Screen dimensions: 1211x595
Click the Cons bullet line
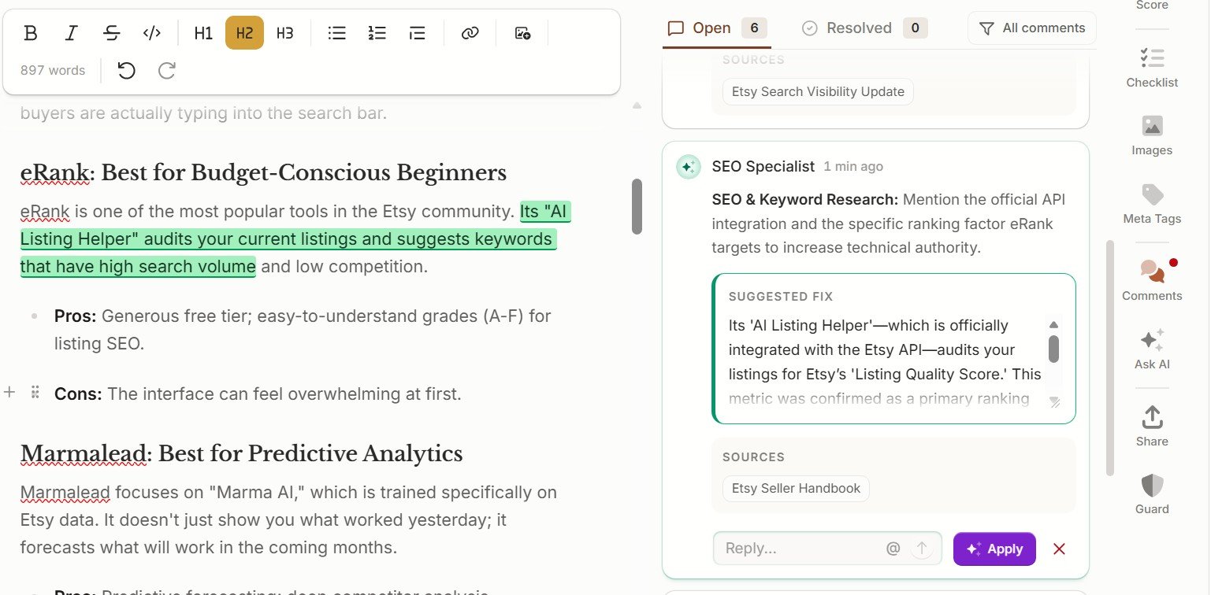(x=258, y=394)
